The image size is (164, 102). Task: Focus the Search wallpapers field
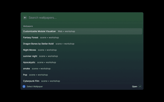point(85,18)
